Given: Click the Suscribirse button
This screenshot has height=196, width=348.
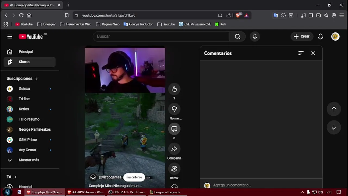Looking at the screenshot, I should 134,177.
